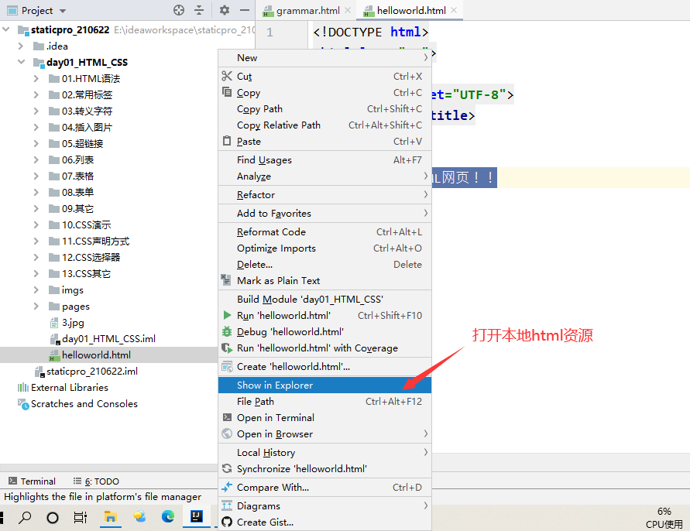Open the New submenu arrow
The image size is (690, 531).
425,57
